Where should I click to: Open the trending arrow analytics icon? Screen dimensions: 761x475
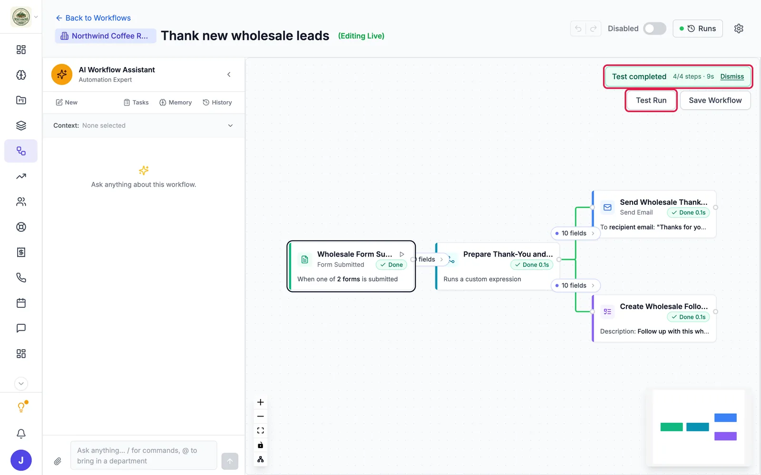(x=21, y=176)
